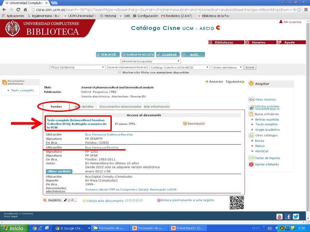Open the Twitter social icon
Screen dimensions: 310x232
point(296,217)
